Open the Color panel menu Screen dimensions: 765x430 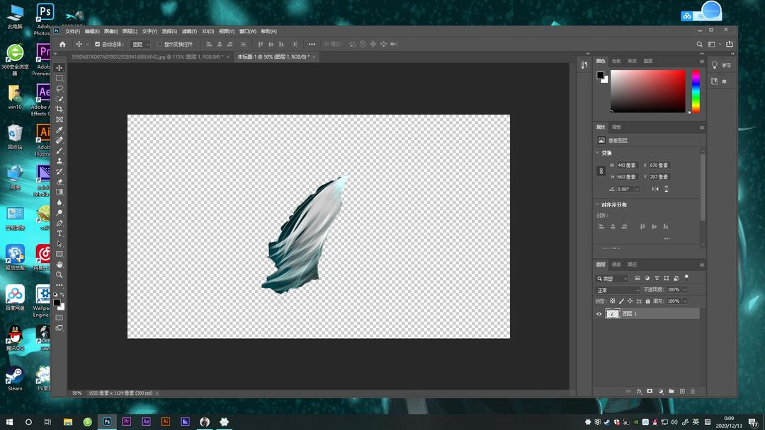coord(701,62)
